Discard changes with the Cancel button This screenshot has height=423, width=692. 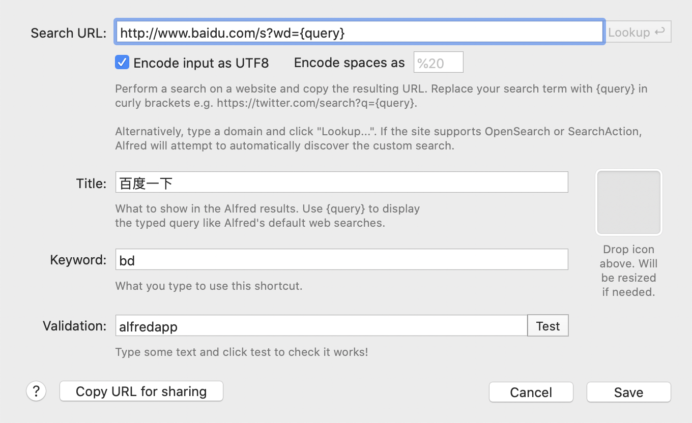pyautogui.click(x=531, y=392)
